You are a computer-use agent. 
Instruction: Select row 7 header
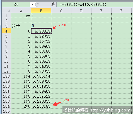(x=6, y=46)
